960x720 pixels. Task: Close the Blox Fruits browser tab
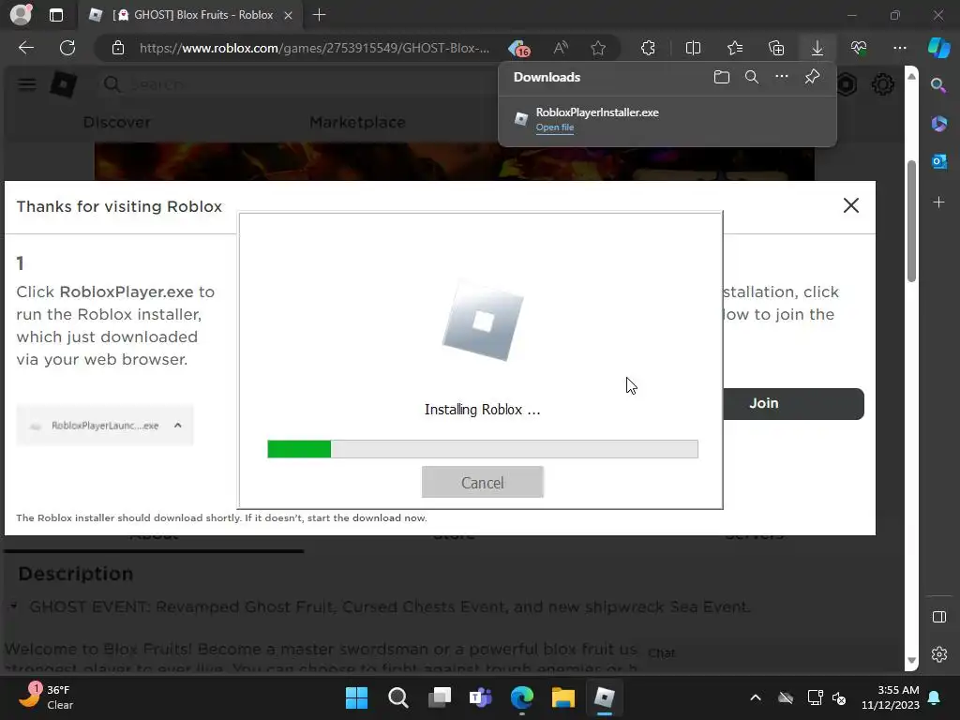pyautogui.click(x=288, y=15)
